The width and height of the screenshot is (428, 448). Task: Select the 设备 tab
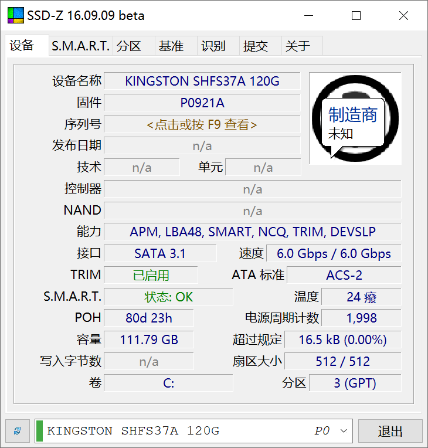pos(27,45)
